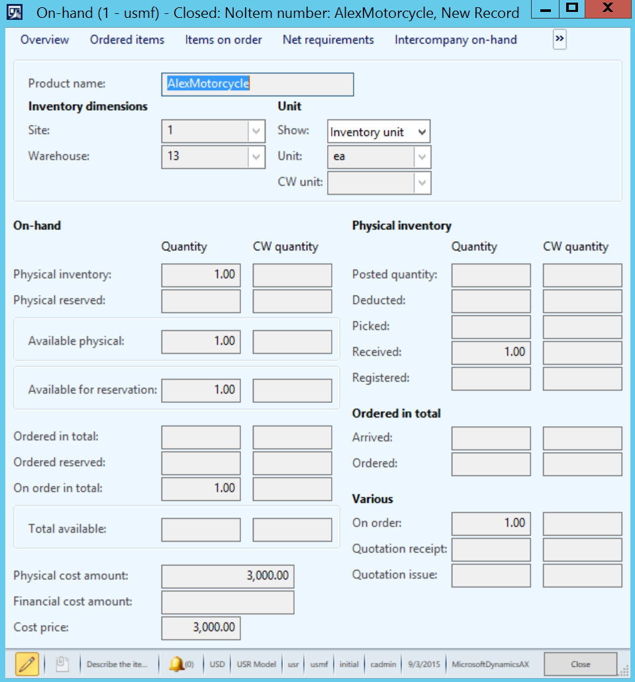Click the Describe the item help text

[x=117, y=664]
